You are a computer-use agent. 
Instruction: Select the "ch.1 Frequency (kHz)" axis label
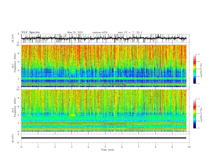15,63
